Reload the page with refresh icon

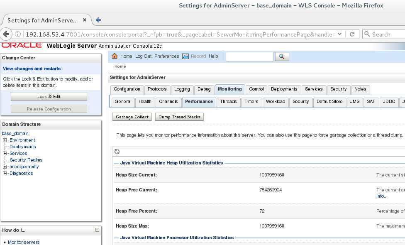pos(352,34)
